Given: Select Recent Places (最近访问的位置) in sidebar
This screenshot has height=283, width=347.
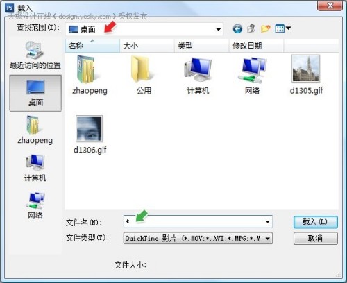Looking at the screenshot, I should tap(35, 55).
